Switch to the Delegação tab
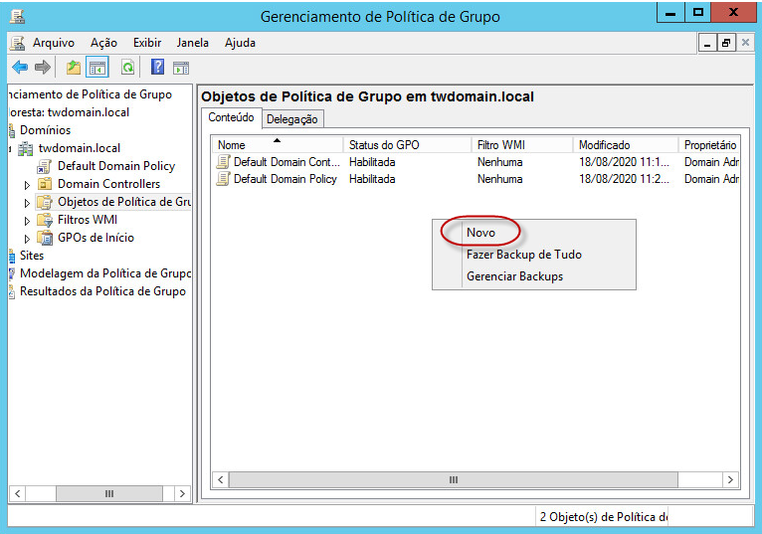This screenshot has width=762, height=534. [x=292, y=119]
